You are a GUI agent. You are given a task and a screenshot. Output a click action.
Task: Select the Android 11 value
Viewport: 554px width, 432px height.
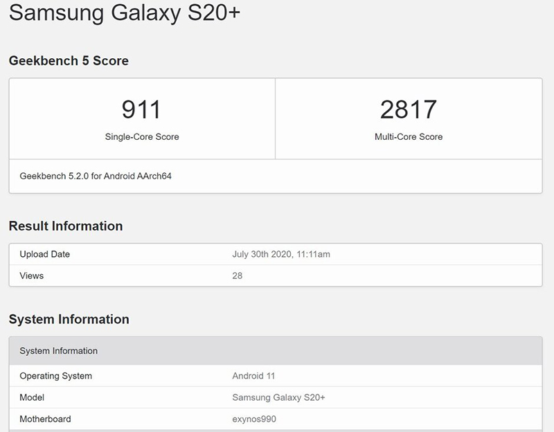pyautogui.click(x=253, y=376)
